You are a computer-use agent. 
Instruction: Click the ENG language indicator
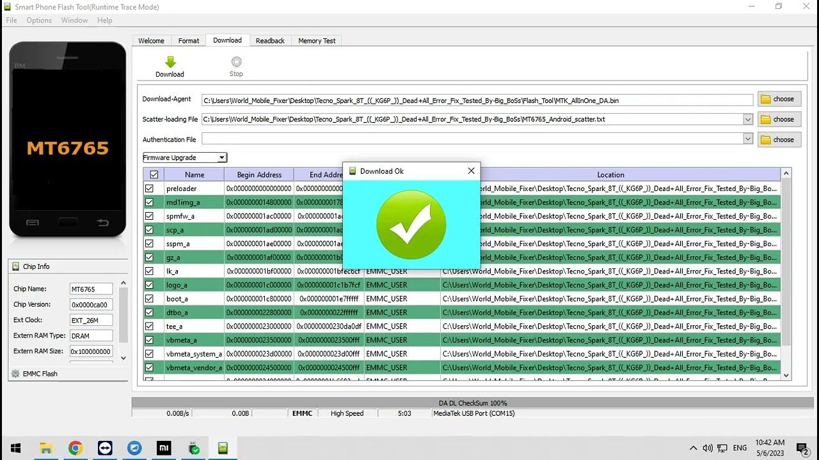(x=740, y=448)
